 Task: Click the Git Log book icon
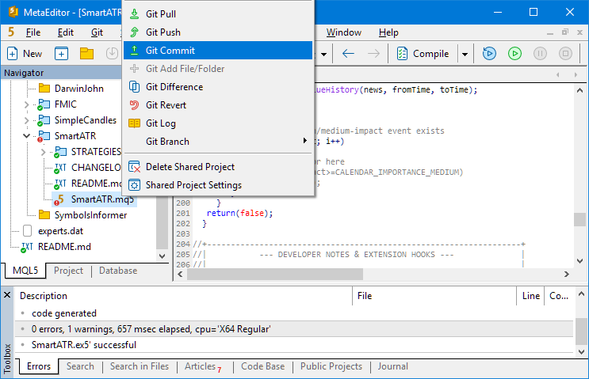134,123
